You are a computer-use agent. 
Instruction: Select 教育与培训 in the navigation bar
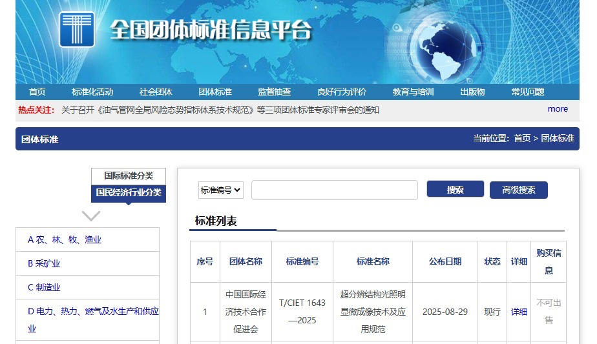click(414, 92)
